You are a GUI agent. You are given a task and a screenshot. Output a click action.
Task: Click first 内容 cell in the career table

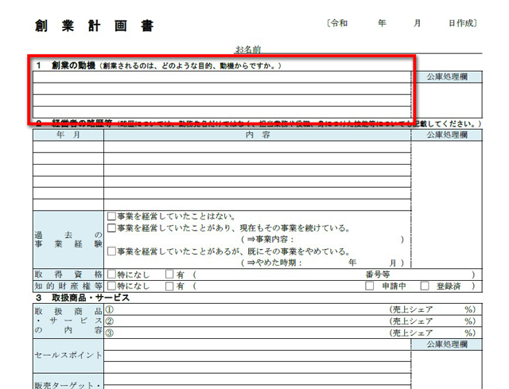(x=257, y=147)
